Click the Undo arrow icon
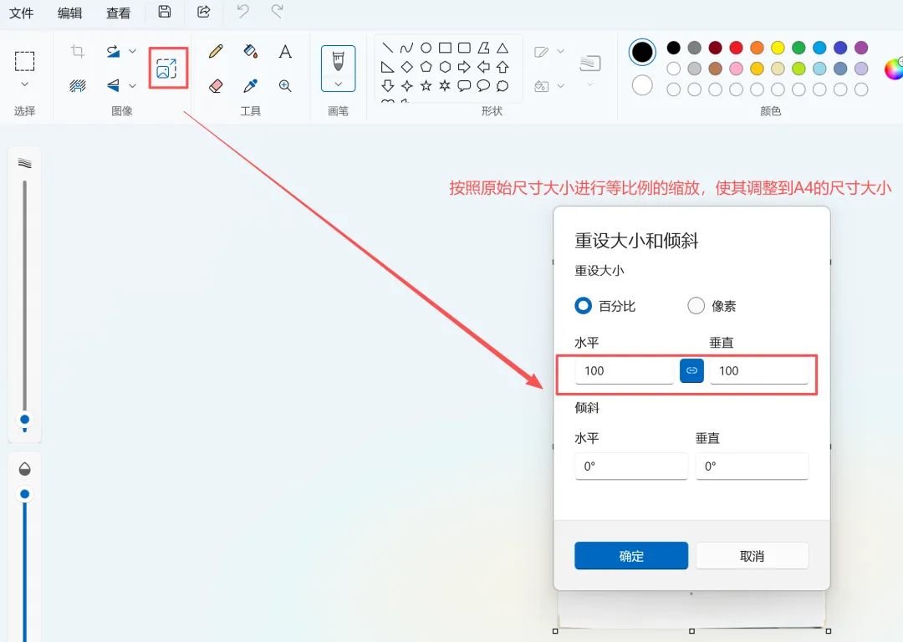The image size is (903, 642). [x=243, y=11]
